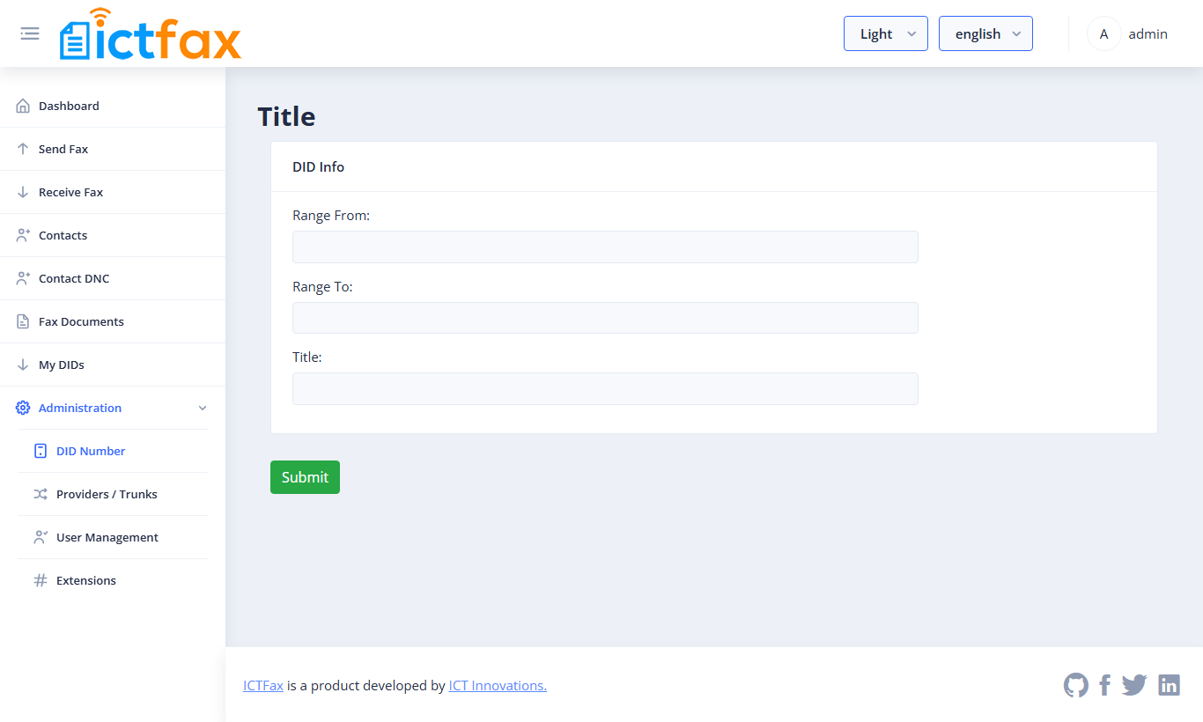Click the admin username text

pyautogui.click(x=1148, y=33)
